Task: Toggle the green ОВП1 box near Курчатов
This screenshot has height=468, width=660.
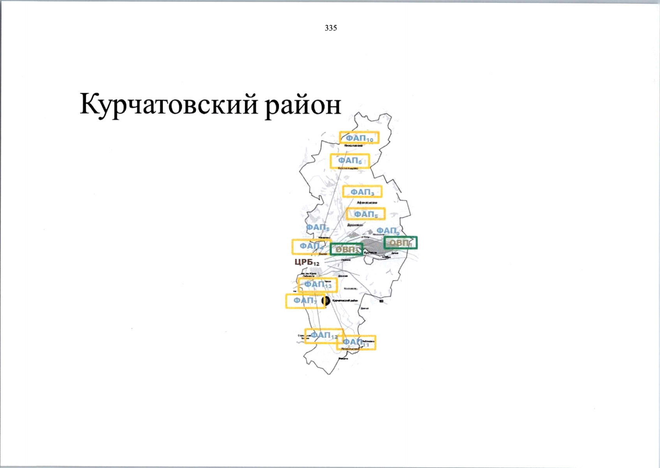Action: (x=401, y=243)
